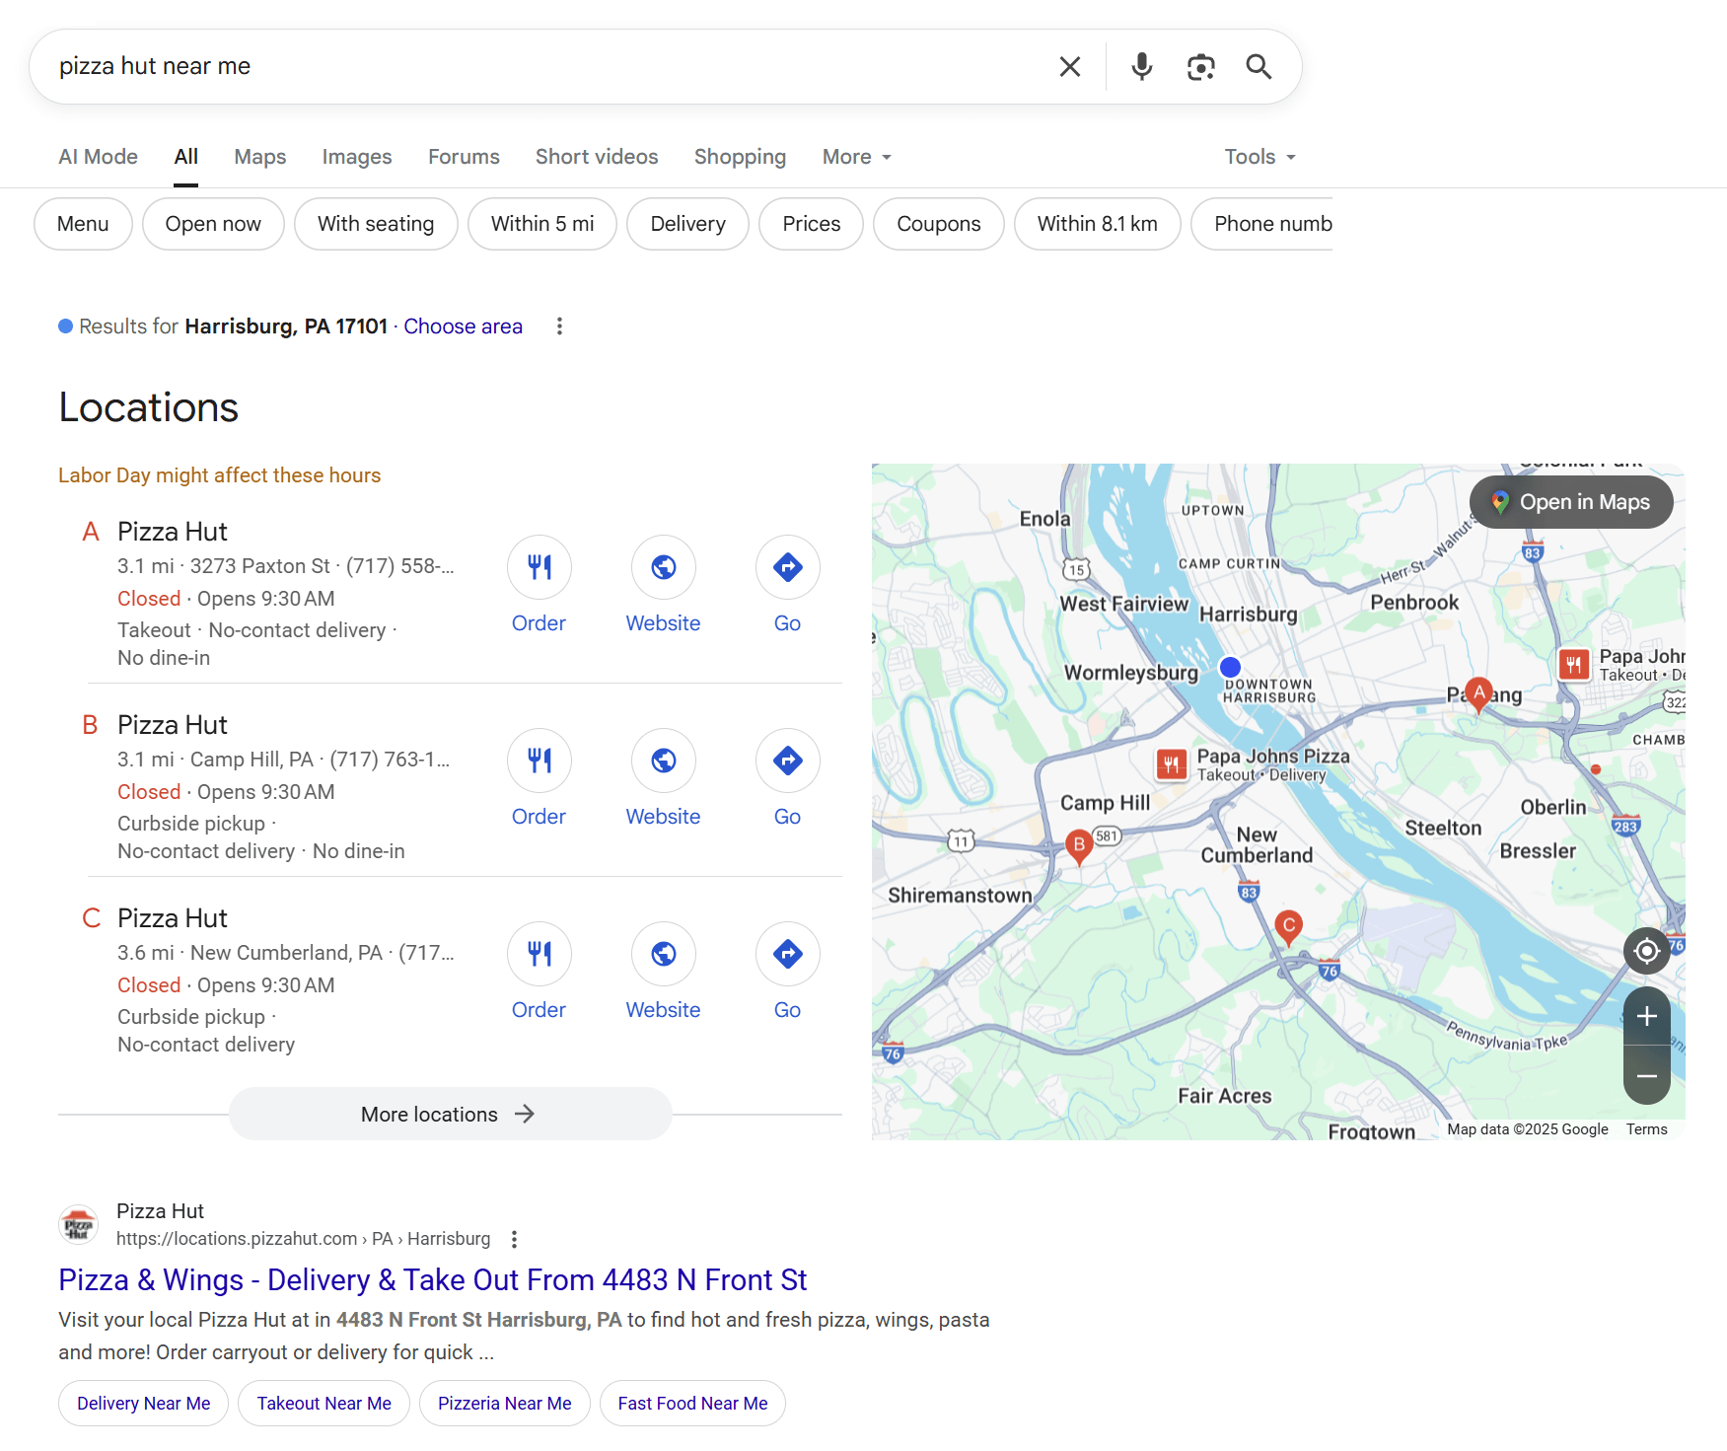1727x1451 pixels.
Task: Open more options dots by pizzahut.com result
Action: click(514, 1239)
